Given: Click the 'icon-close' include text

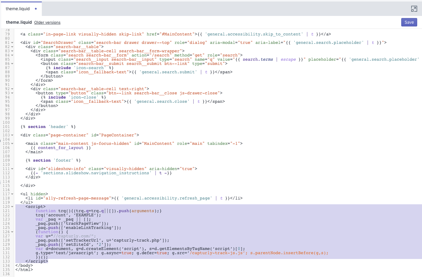Looking at the screenshot, I should click(x=83, y=97).
